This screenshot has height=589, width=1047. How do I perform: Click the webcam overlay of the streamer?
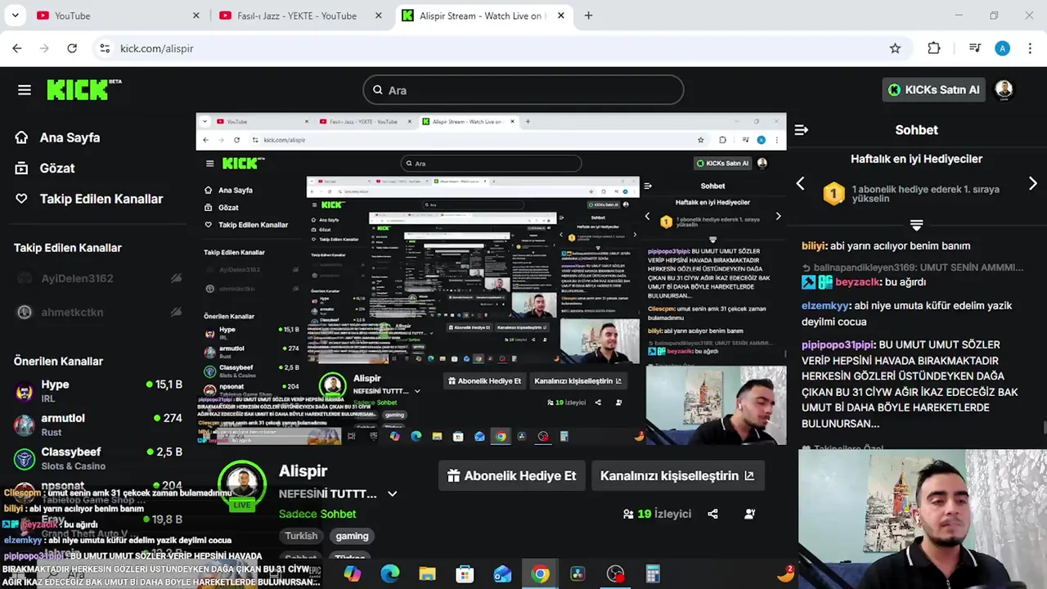pyautogui.click(x=923, y=519)
